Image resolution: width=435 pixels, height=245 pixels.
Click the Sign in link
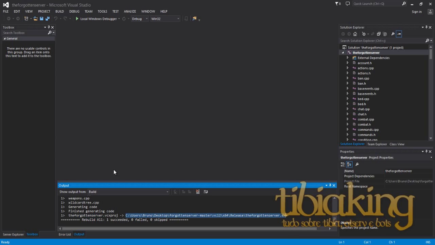417,12
